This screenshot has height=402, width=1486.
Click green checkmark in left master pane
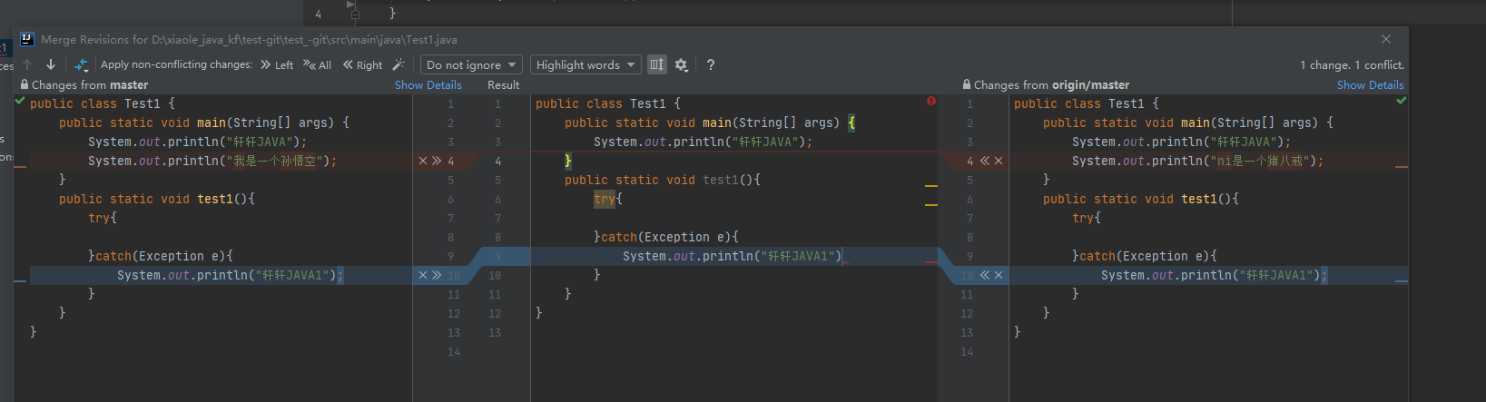coord(20,101)
